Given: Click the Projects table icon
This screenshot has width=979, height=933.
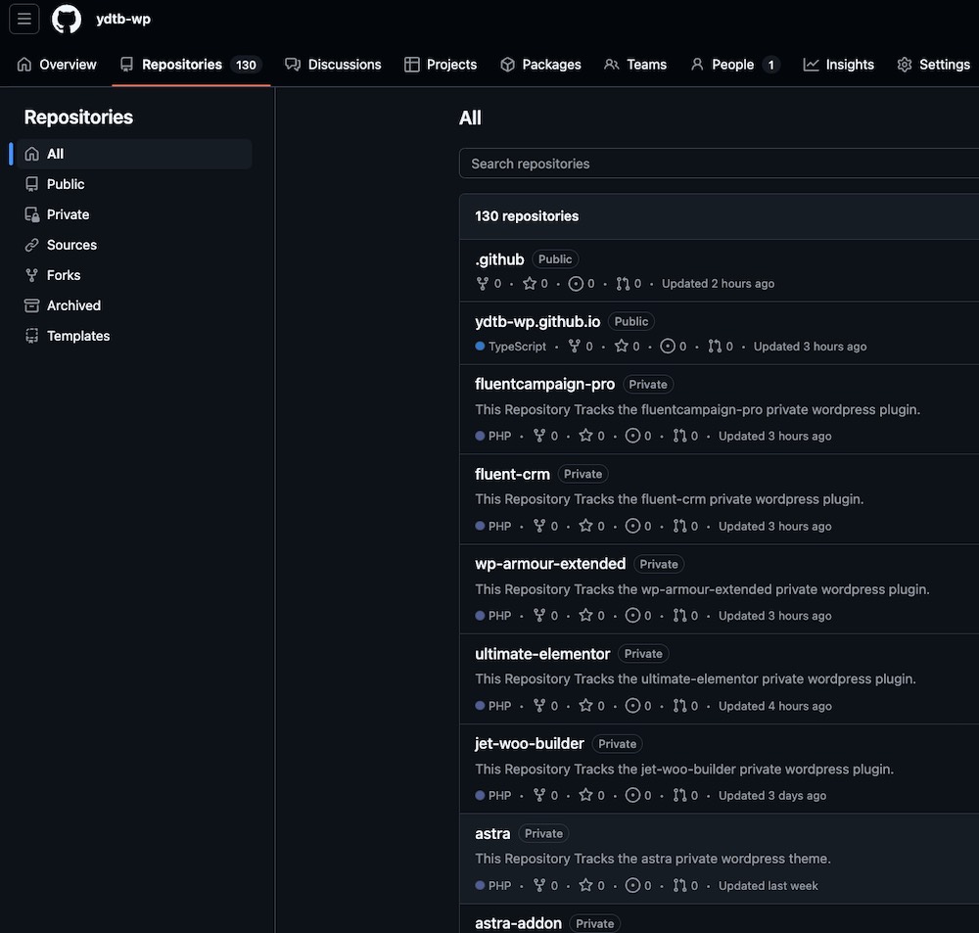Looking at the screenshot, I should (x=412, y=65).
